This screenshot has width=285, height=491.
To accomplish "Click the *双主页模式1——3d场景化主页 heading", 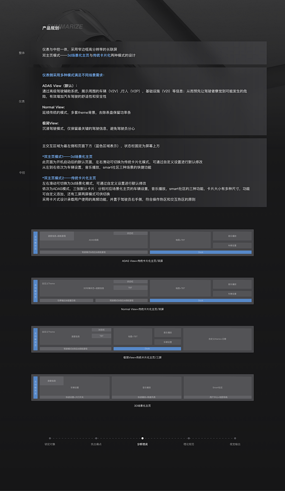I will pyautogui.click(x=67, y=156).
